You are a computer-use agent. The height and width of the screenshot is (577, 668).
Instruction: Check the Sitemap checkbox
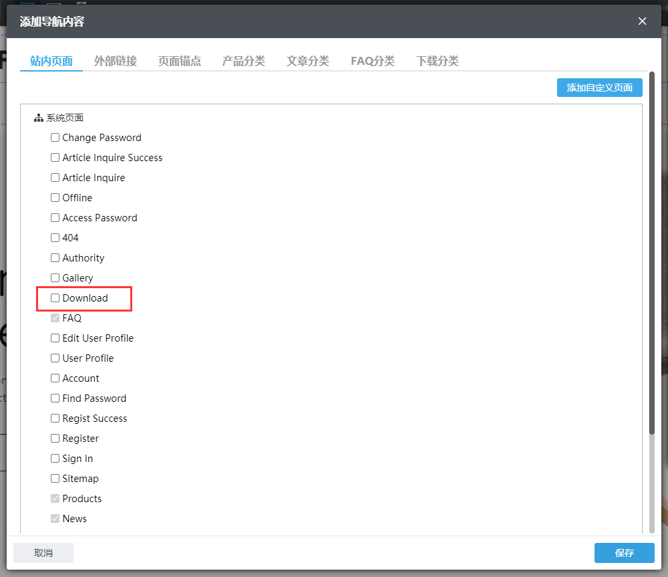coord(55,479)
